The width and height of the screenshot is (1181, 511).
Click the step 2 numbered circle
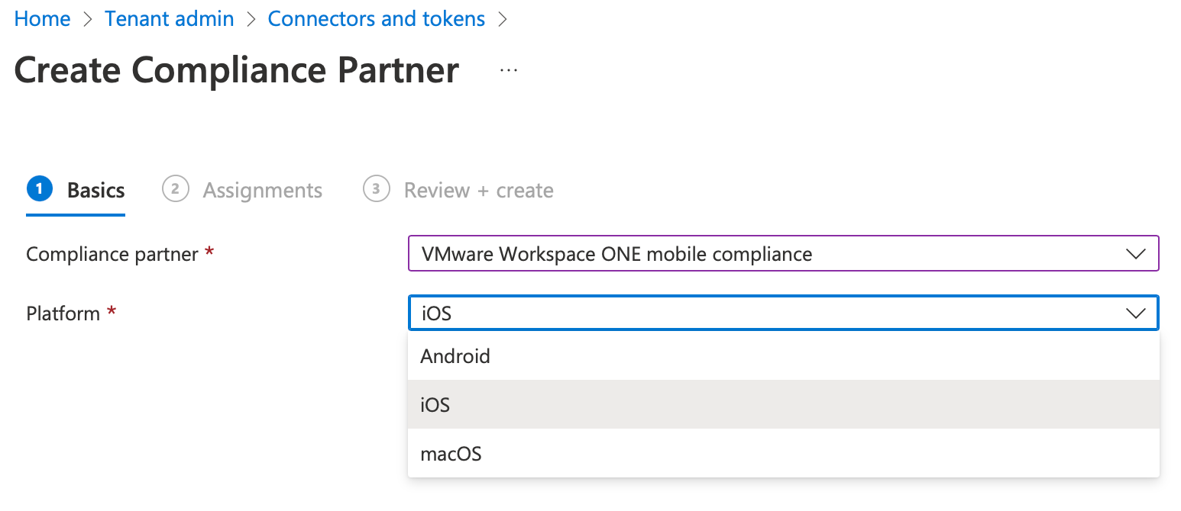(175, 189)
